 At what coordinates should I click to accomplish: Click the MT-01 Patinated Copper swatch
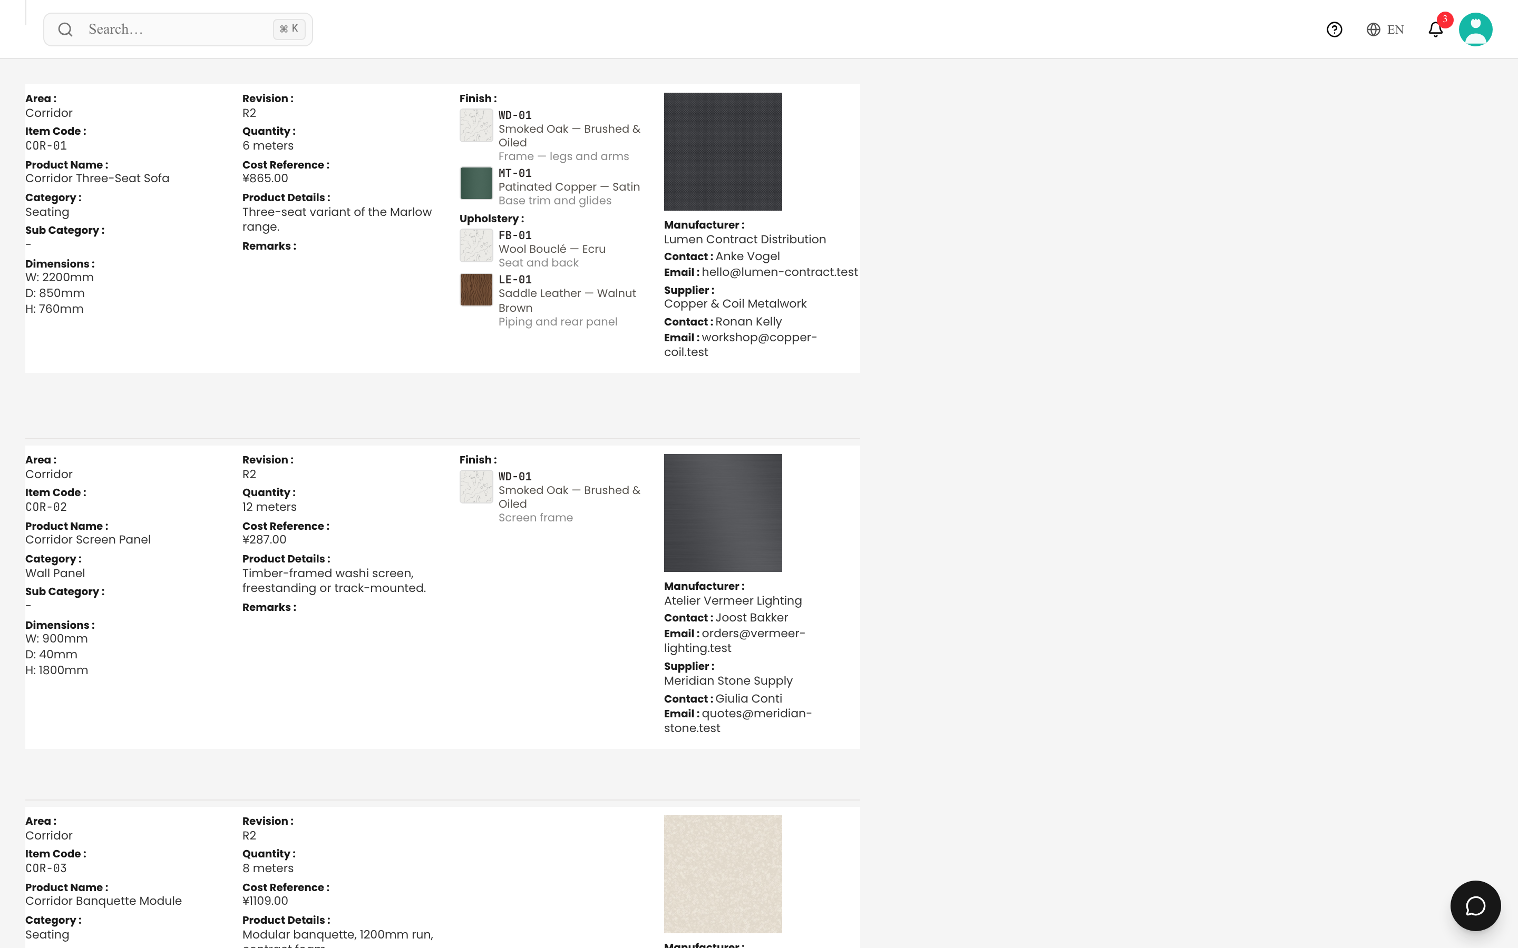(x=476, y=183)
